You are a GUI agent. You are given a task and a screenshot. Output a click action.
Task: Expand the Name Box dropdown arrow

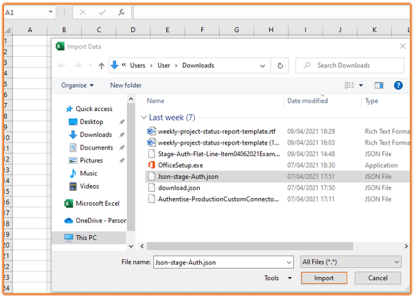pyautogui.click(x=51, y=12)
